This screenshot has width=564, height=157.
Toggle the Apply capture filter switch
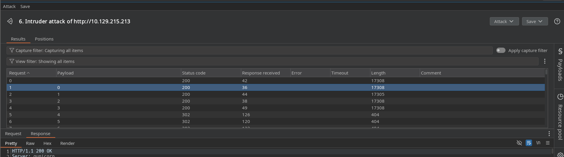(501, 50)
